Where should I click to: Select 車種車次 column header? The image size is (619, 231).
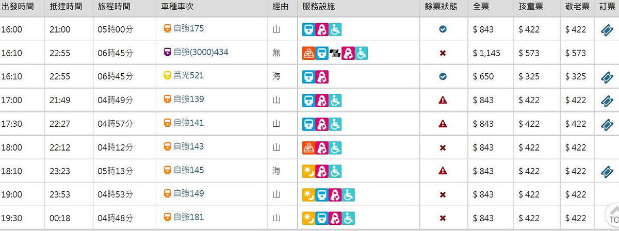point(178,7)
